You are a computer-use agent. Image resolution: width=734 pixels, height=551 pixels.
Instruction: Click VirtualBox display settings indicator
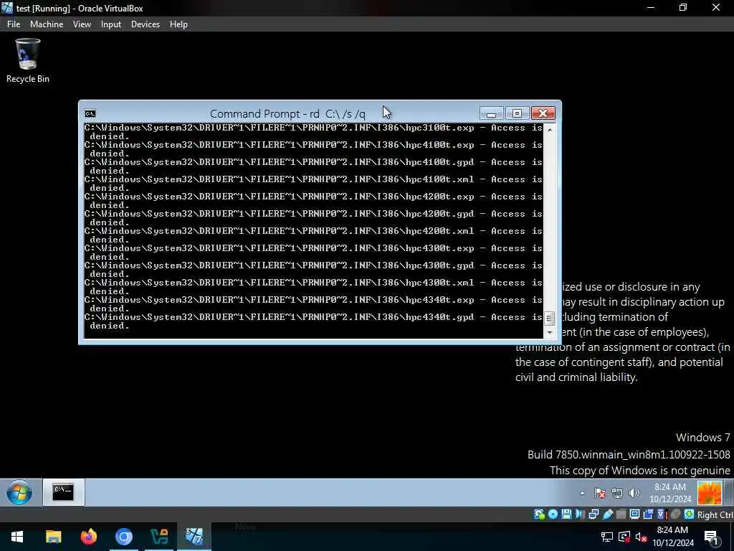635,514
